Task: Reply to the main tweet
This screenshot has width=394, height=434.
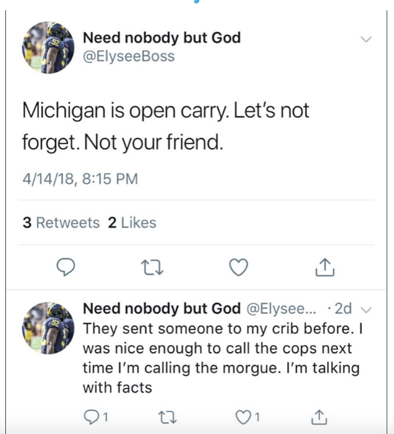Action: 66,267
